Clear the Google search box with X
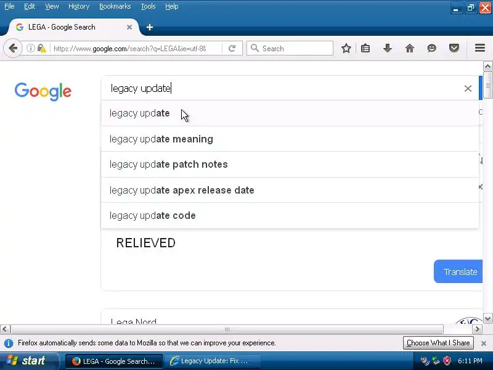This screenshot has width=493, height=370. tap(468, 88)
